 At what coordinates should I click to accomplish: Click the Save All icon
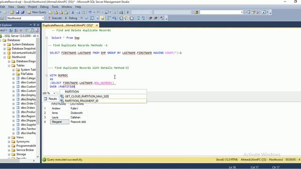point(23,12)
